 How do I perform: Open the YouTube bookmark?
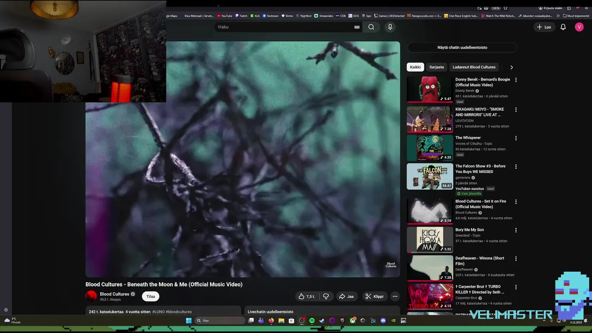225,16
